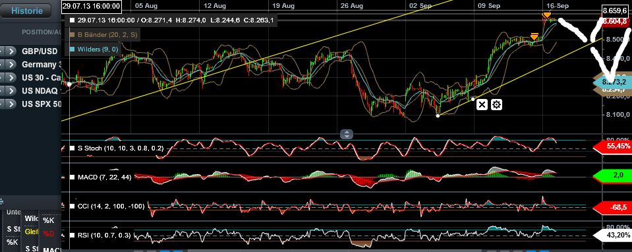
Task: Open B Bänder (20, 2, S) indicator label
Action: (107, 35)
